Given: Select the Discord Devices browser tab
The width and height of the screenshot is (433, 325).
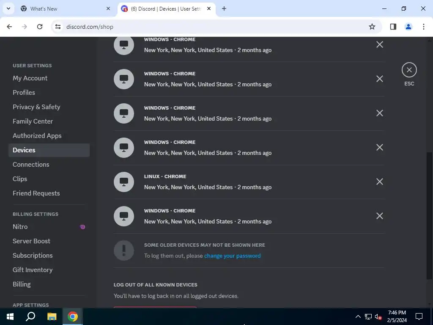Looking at the screenshot, I should tap(166, 8).
